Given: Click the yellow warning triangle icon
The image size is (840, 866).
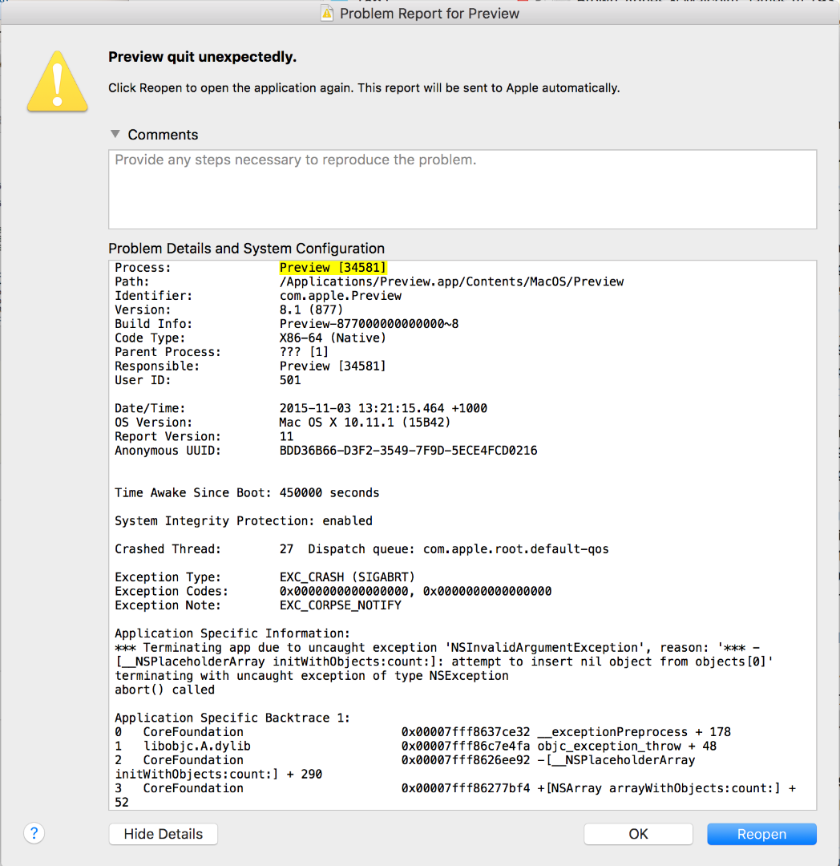Looking at the screenshot, I should tap(58, 82).
